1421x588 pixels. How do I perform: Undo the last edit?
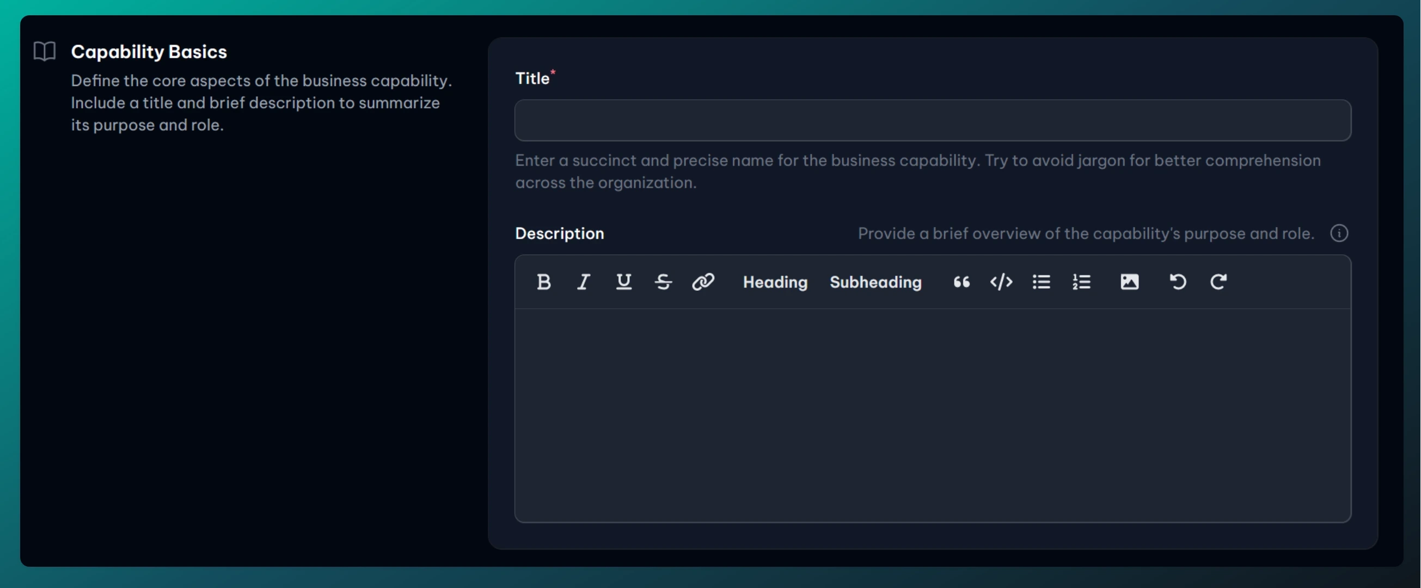(x=1178, y=282)
